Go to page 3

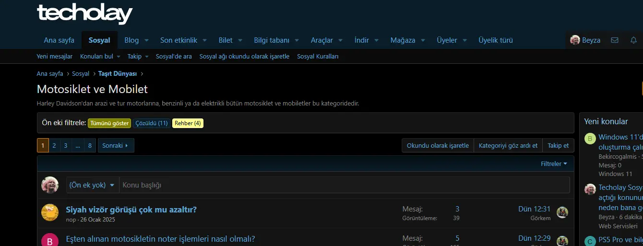[x=66, y=145]
